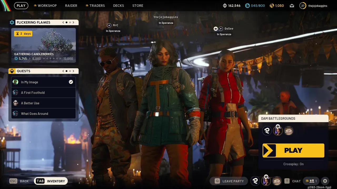Open the level 27 player badge

303,6
